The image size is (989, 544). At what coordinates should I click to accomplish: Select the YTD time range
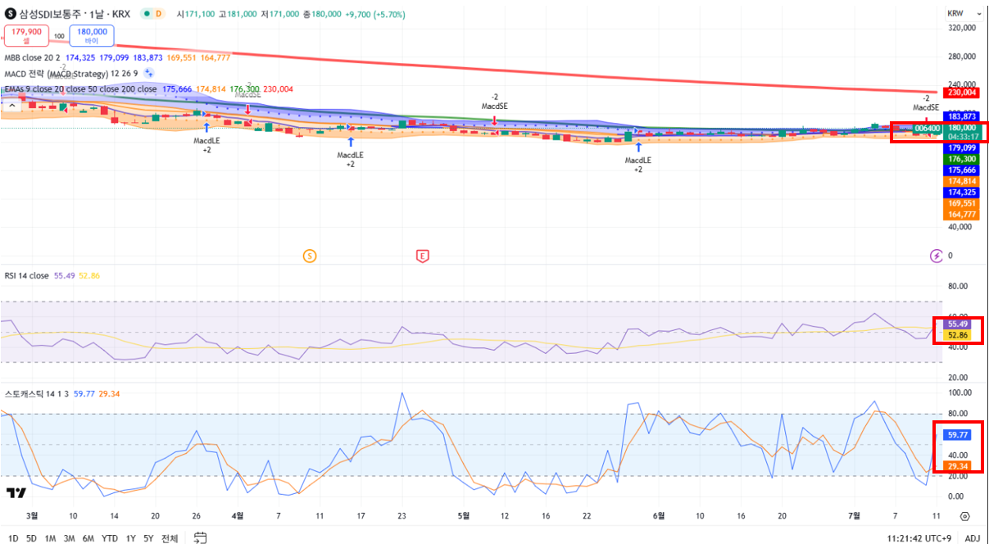[110, 538]
